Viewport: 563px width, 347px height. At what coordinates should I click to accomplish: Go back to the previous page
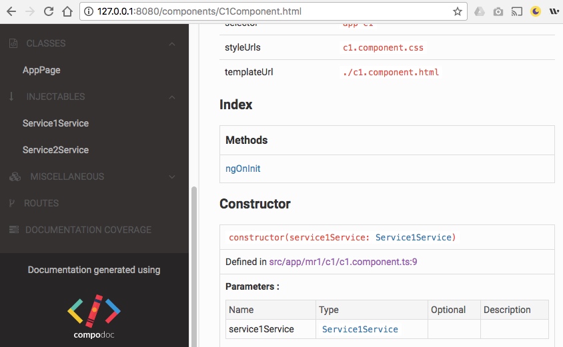pos(11,11)
